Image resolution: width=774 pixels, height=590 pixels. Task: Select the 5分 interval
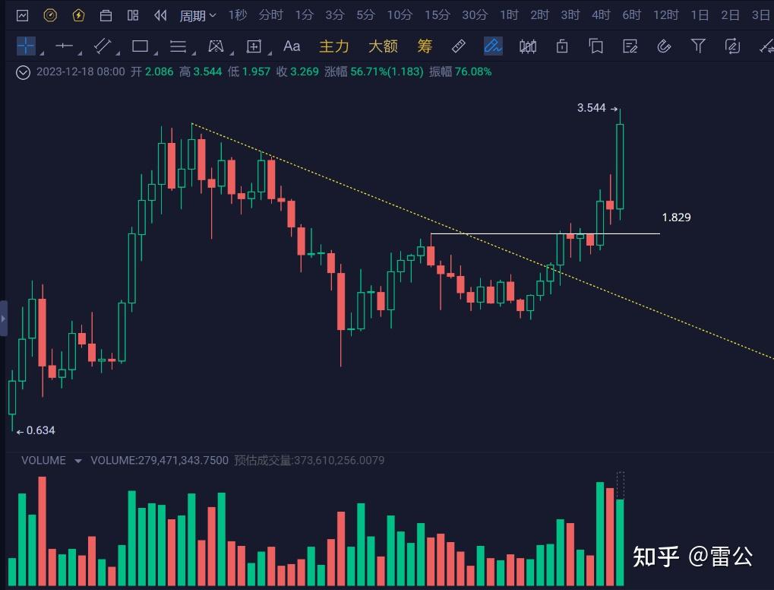coord(365,15)
